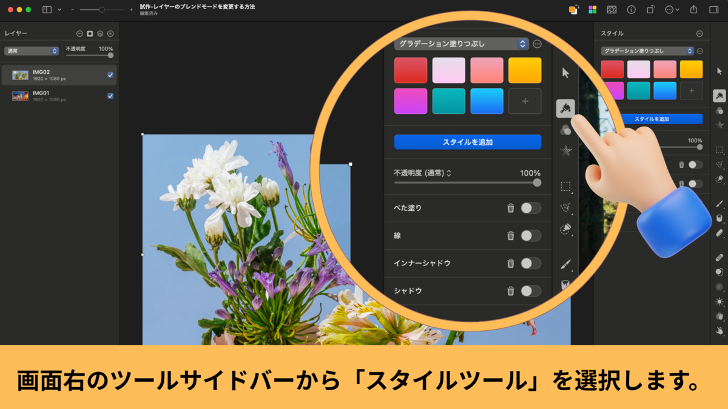
Task: Enable the べた塗り toggle in the magnified view
Action: point(531,208)
